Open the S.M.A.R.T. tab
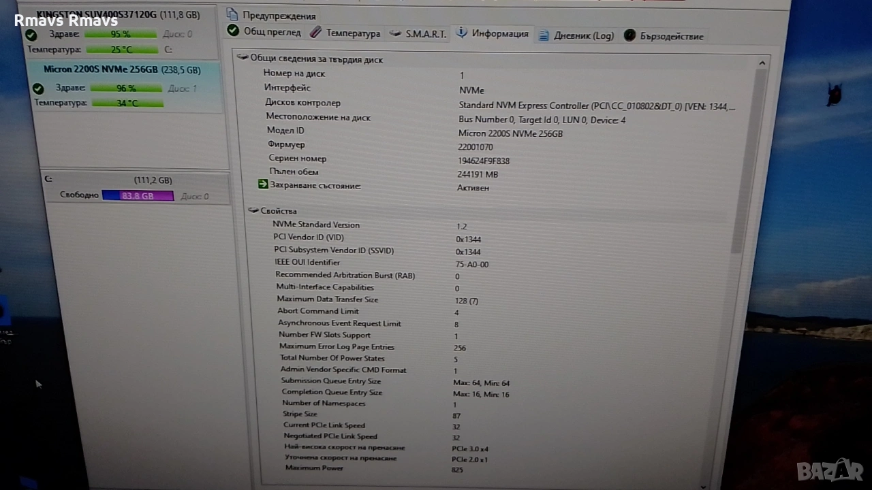The height and width of the screenshot is (490, 872). 418,33
